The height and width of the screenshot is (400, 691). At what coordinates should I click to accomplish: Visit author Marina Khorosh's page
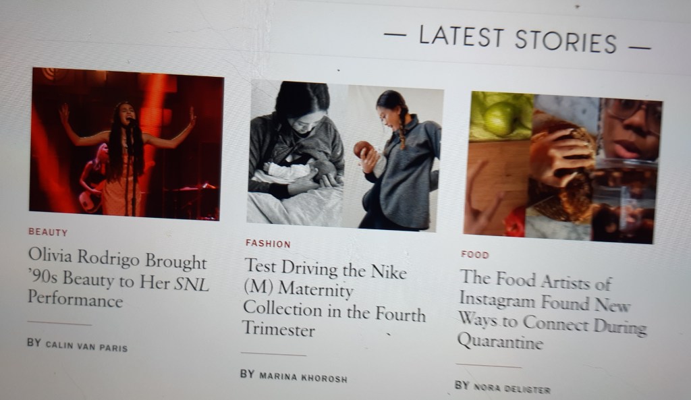click(x=303, y=378)
